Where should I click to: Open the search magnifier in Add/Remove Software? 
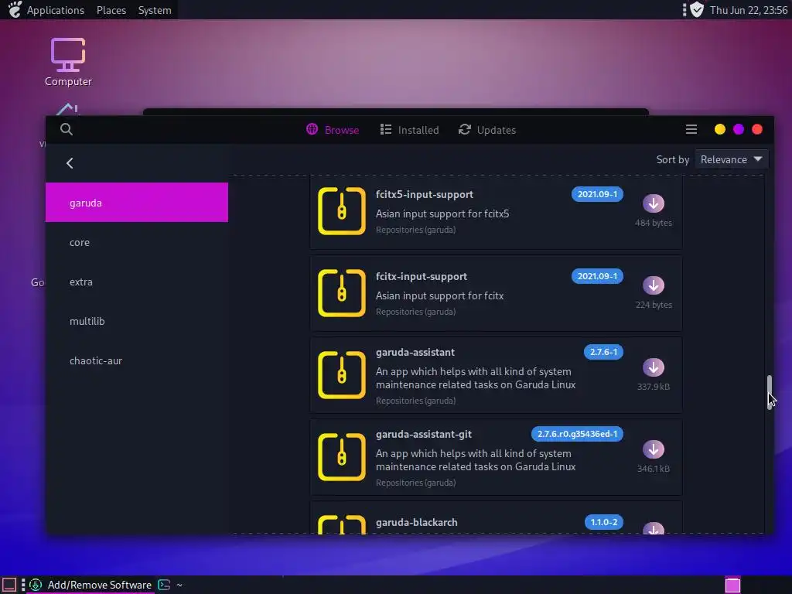click(x=67, y=129)
